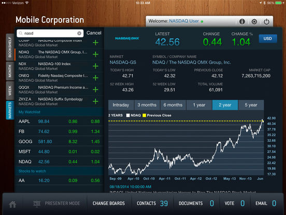Image resolution: width=286 pixels, height=215 pixels.
Task: Switch to Week side tab
Action: (x=10, y=90)
